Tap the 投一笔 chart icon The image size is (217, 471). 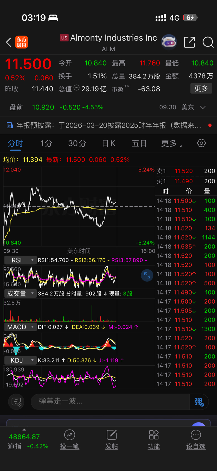70,435
